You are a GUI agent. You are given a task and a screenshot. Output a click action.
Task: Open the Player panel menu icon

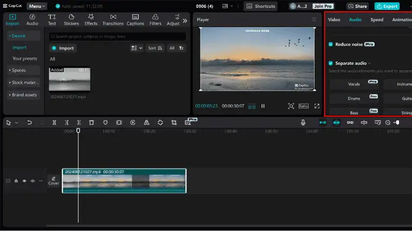tap(314, 19)
